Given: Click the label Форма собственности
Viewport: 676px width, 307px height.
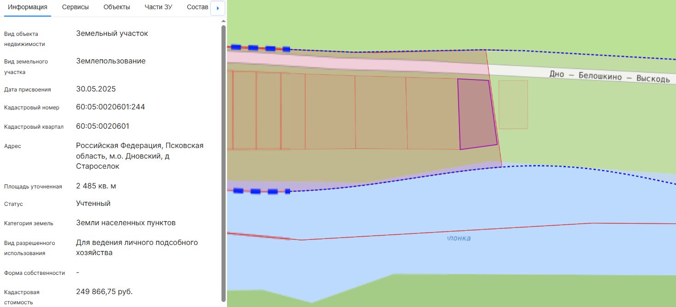Looking at the screenshot, I should click(x=35, y=273).
